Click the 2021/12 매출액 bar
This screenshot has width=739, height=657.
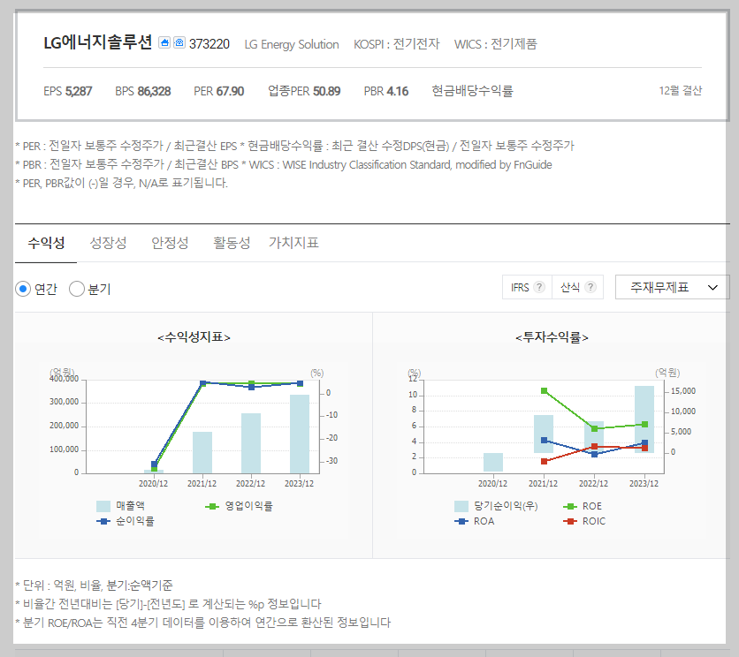[202, 452]
